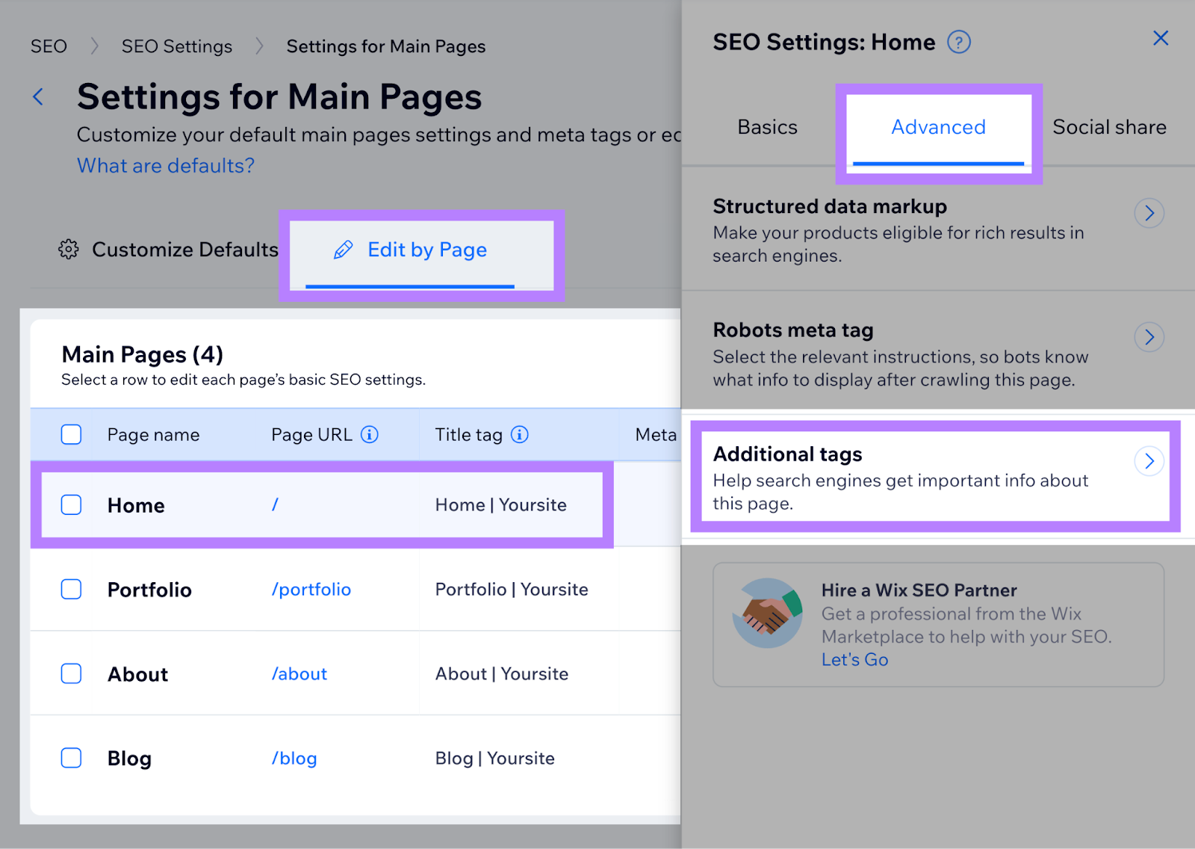The image size is (1195, 849).
Task: Toggle the select-all checkbox in table header
Action: pyautogui.click(x=71, y=434)
